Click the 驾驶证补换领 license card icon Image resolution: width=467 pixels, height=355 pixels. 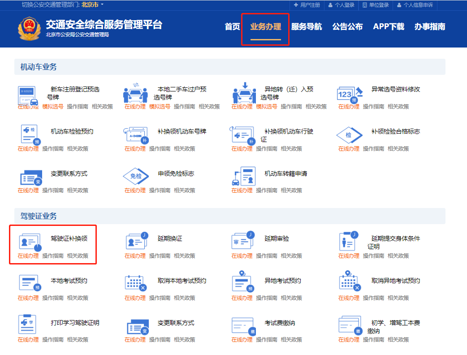[x=28, y=241]
